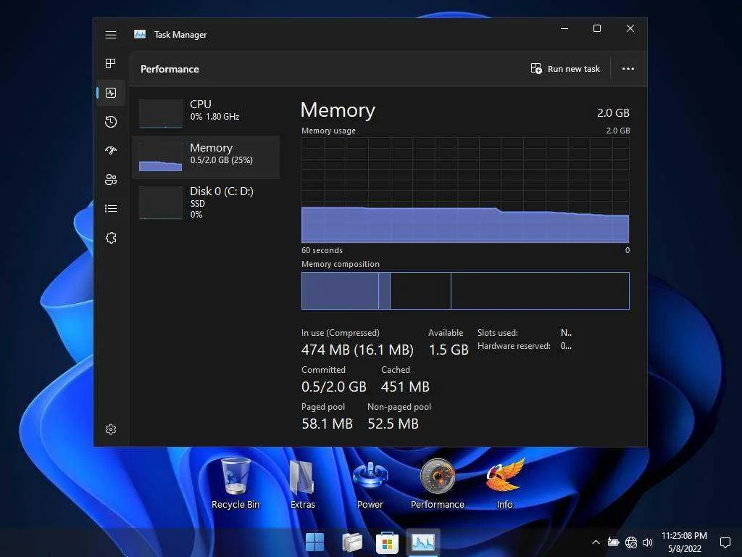Viewport: 742px width, 557px height.
Task: Select the Performance page icon in sidebar
Action: [111, 93]
